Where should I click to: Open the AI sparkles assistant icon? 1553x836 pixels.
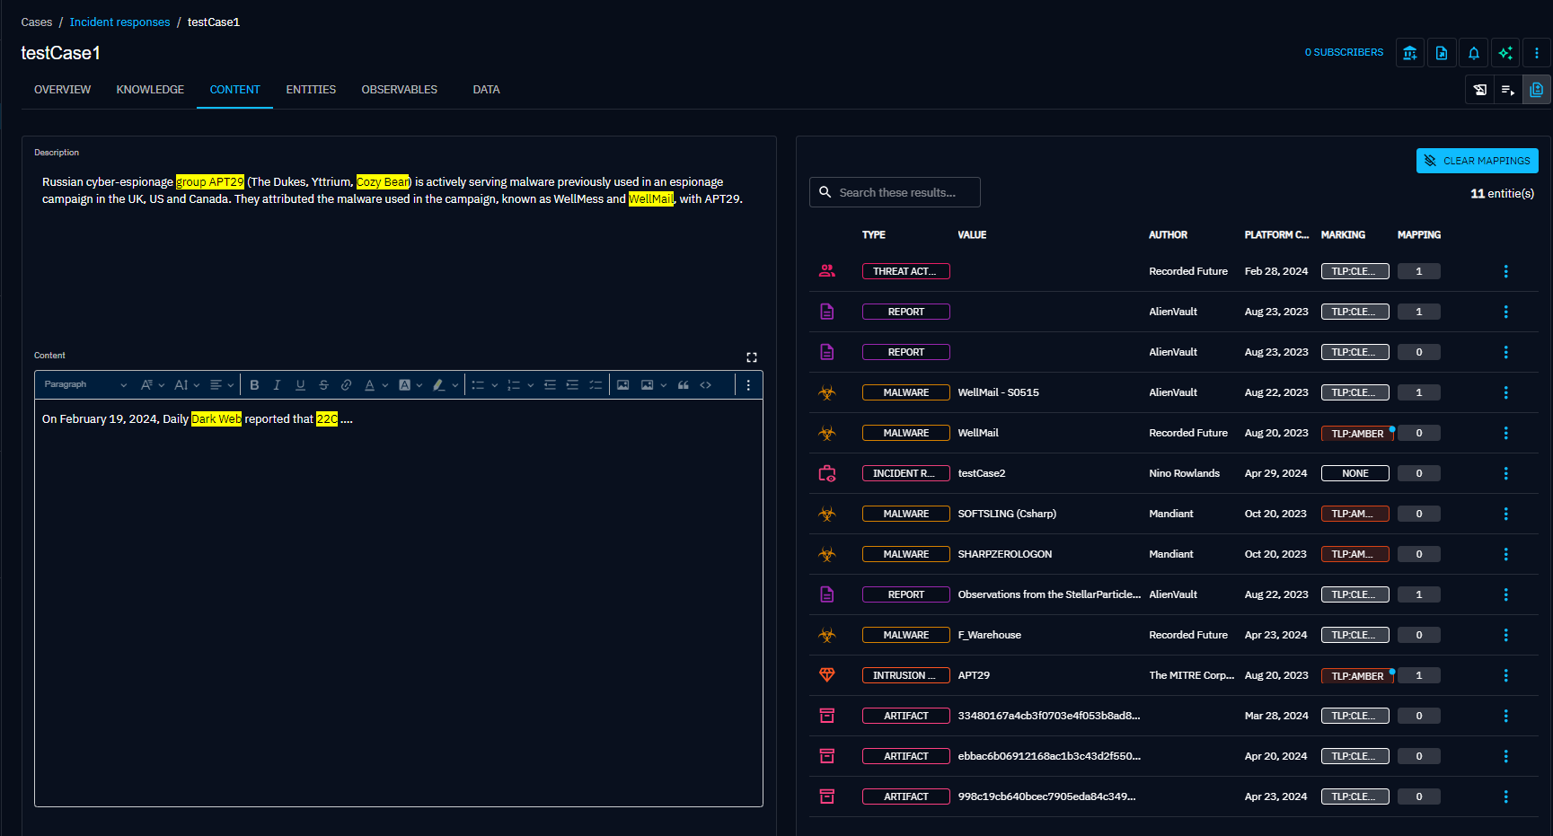pyautogui.click(x=1505, y=53)
